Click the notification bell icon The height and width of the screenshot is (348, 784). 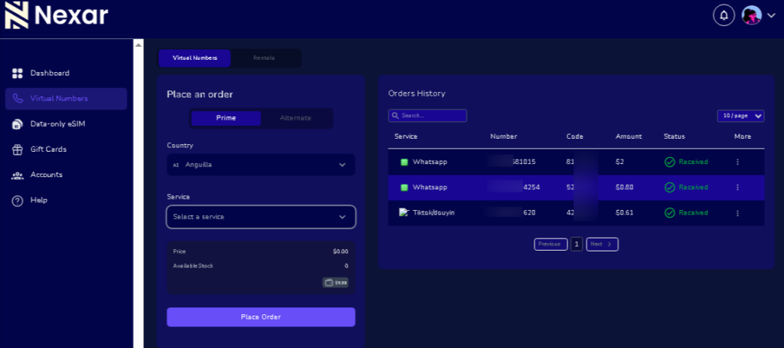coord(723,15)
